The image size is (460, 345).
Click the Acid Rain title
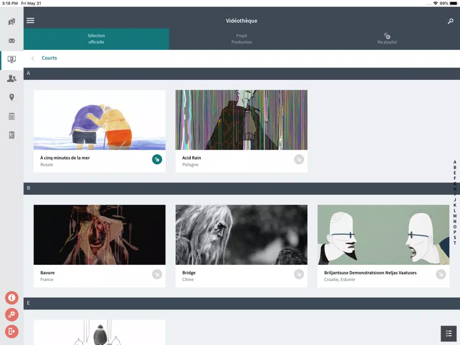tap(192, 158)
